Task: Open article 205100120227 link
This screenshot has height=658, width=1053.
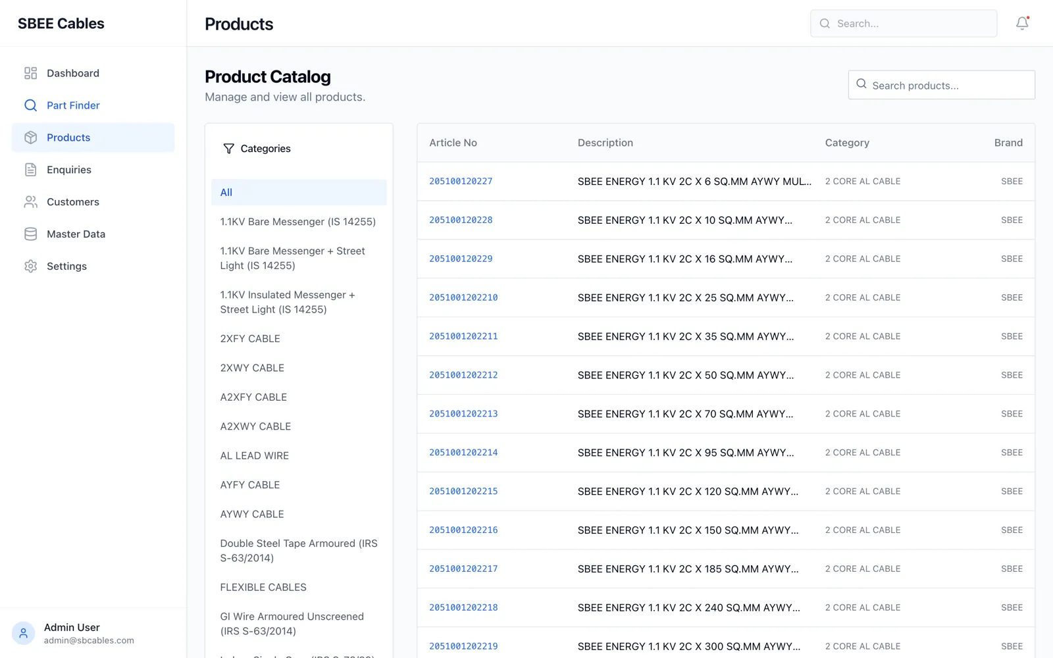Action: (x=461, y=181)
